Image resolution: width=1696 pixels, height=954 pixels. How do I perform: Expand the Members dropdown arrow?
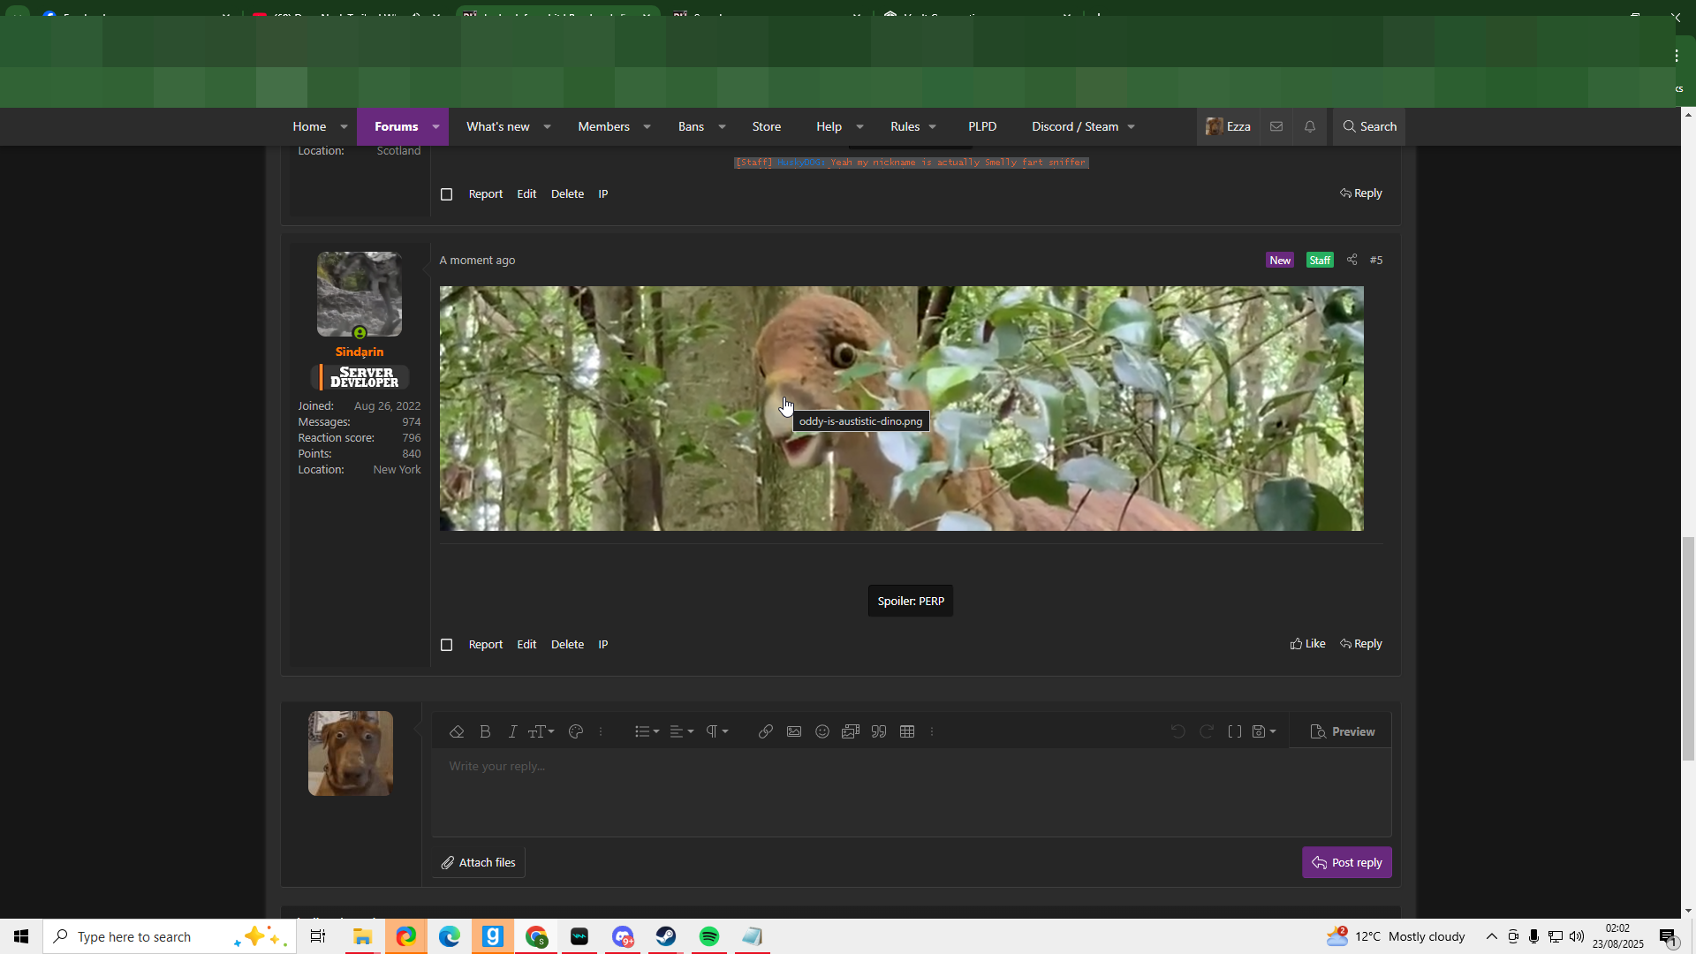tap(647, 127)
